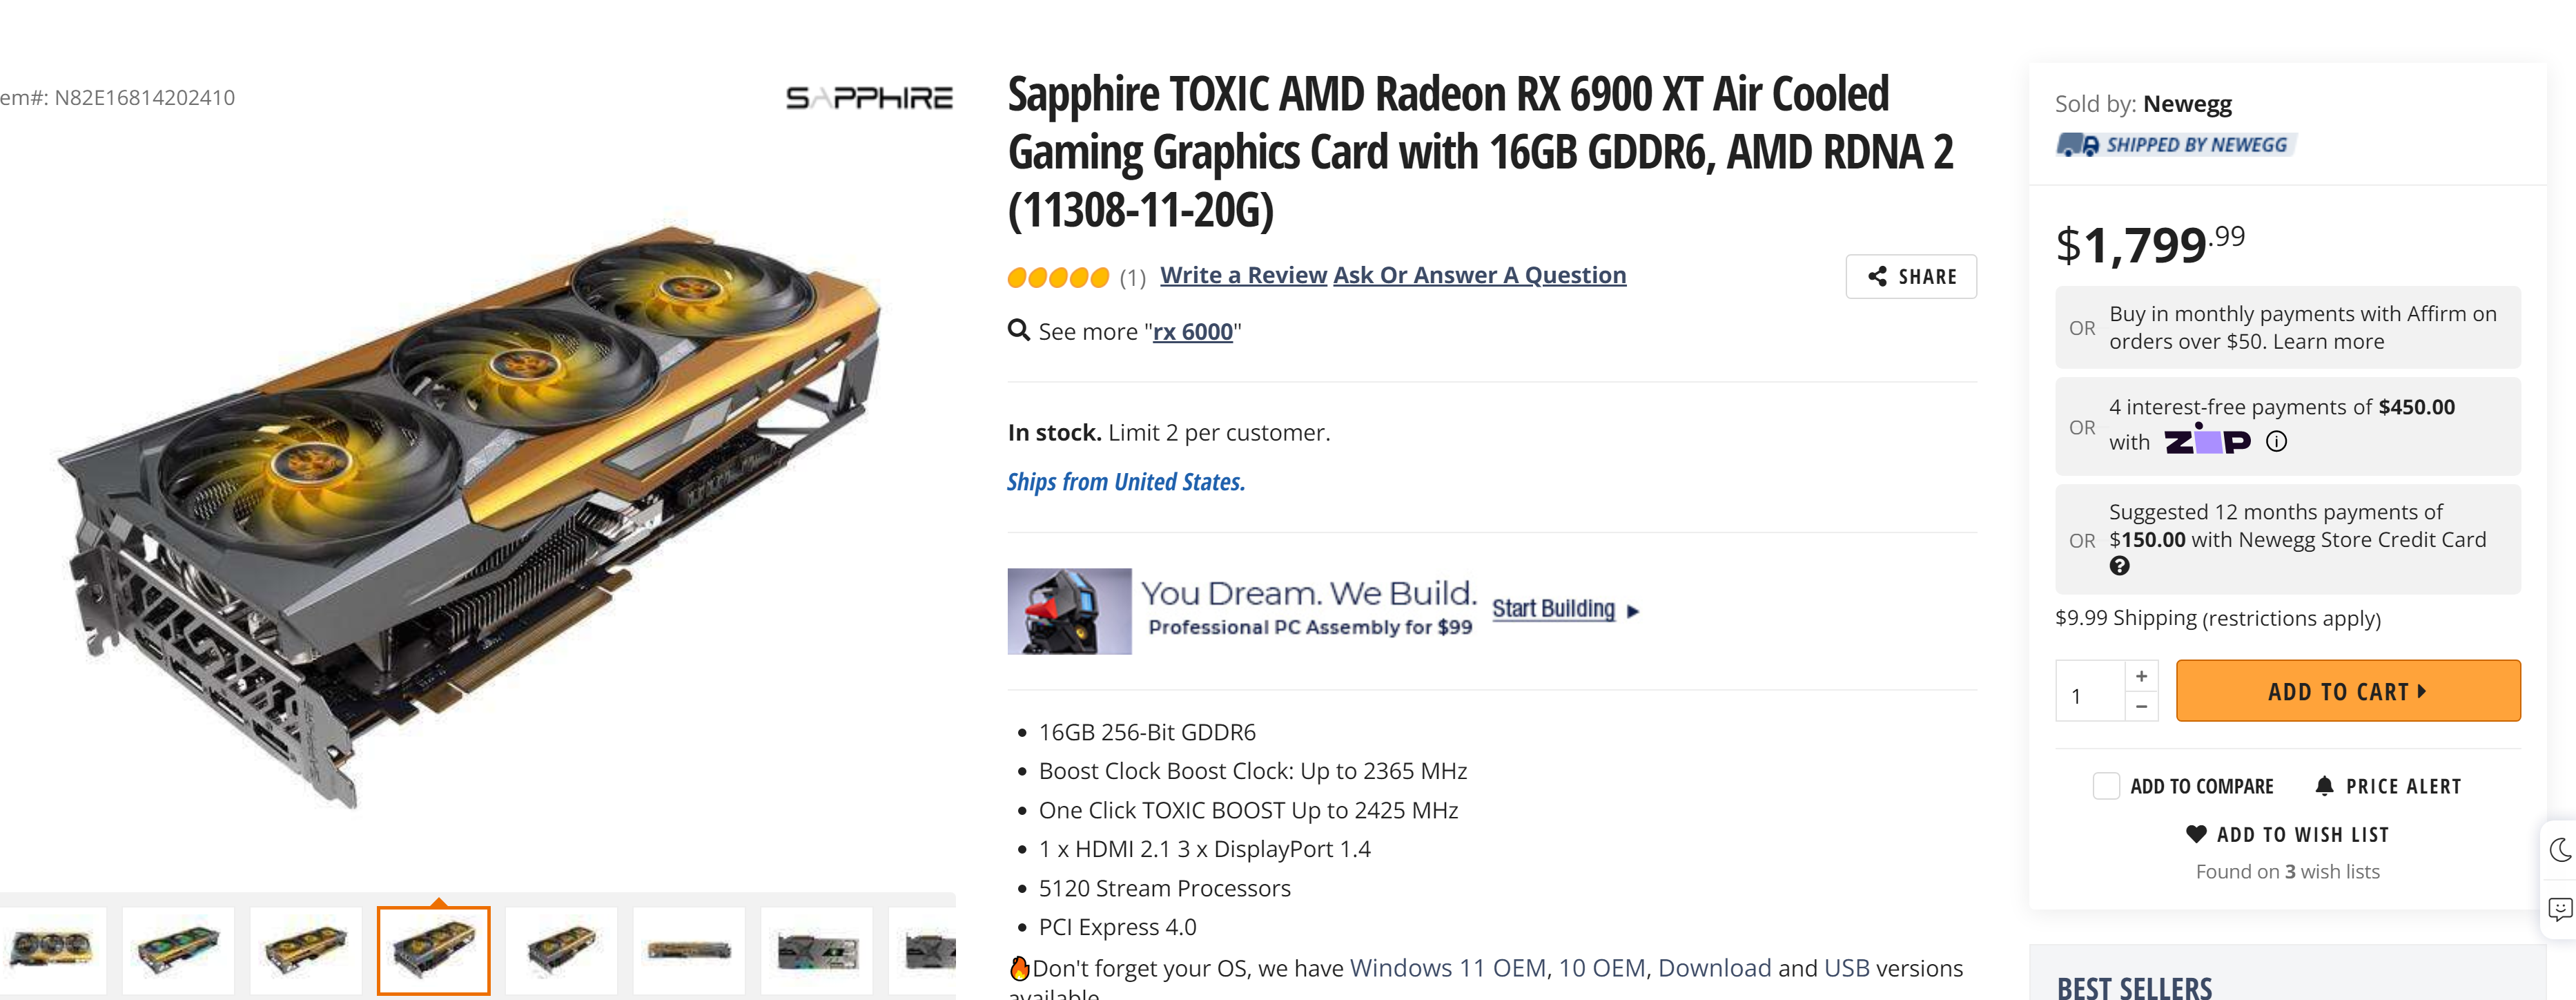Select the side-view product thumbnail
The image size is (2576, 1000).
pos(689,950)
